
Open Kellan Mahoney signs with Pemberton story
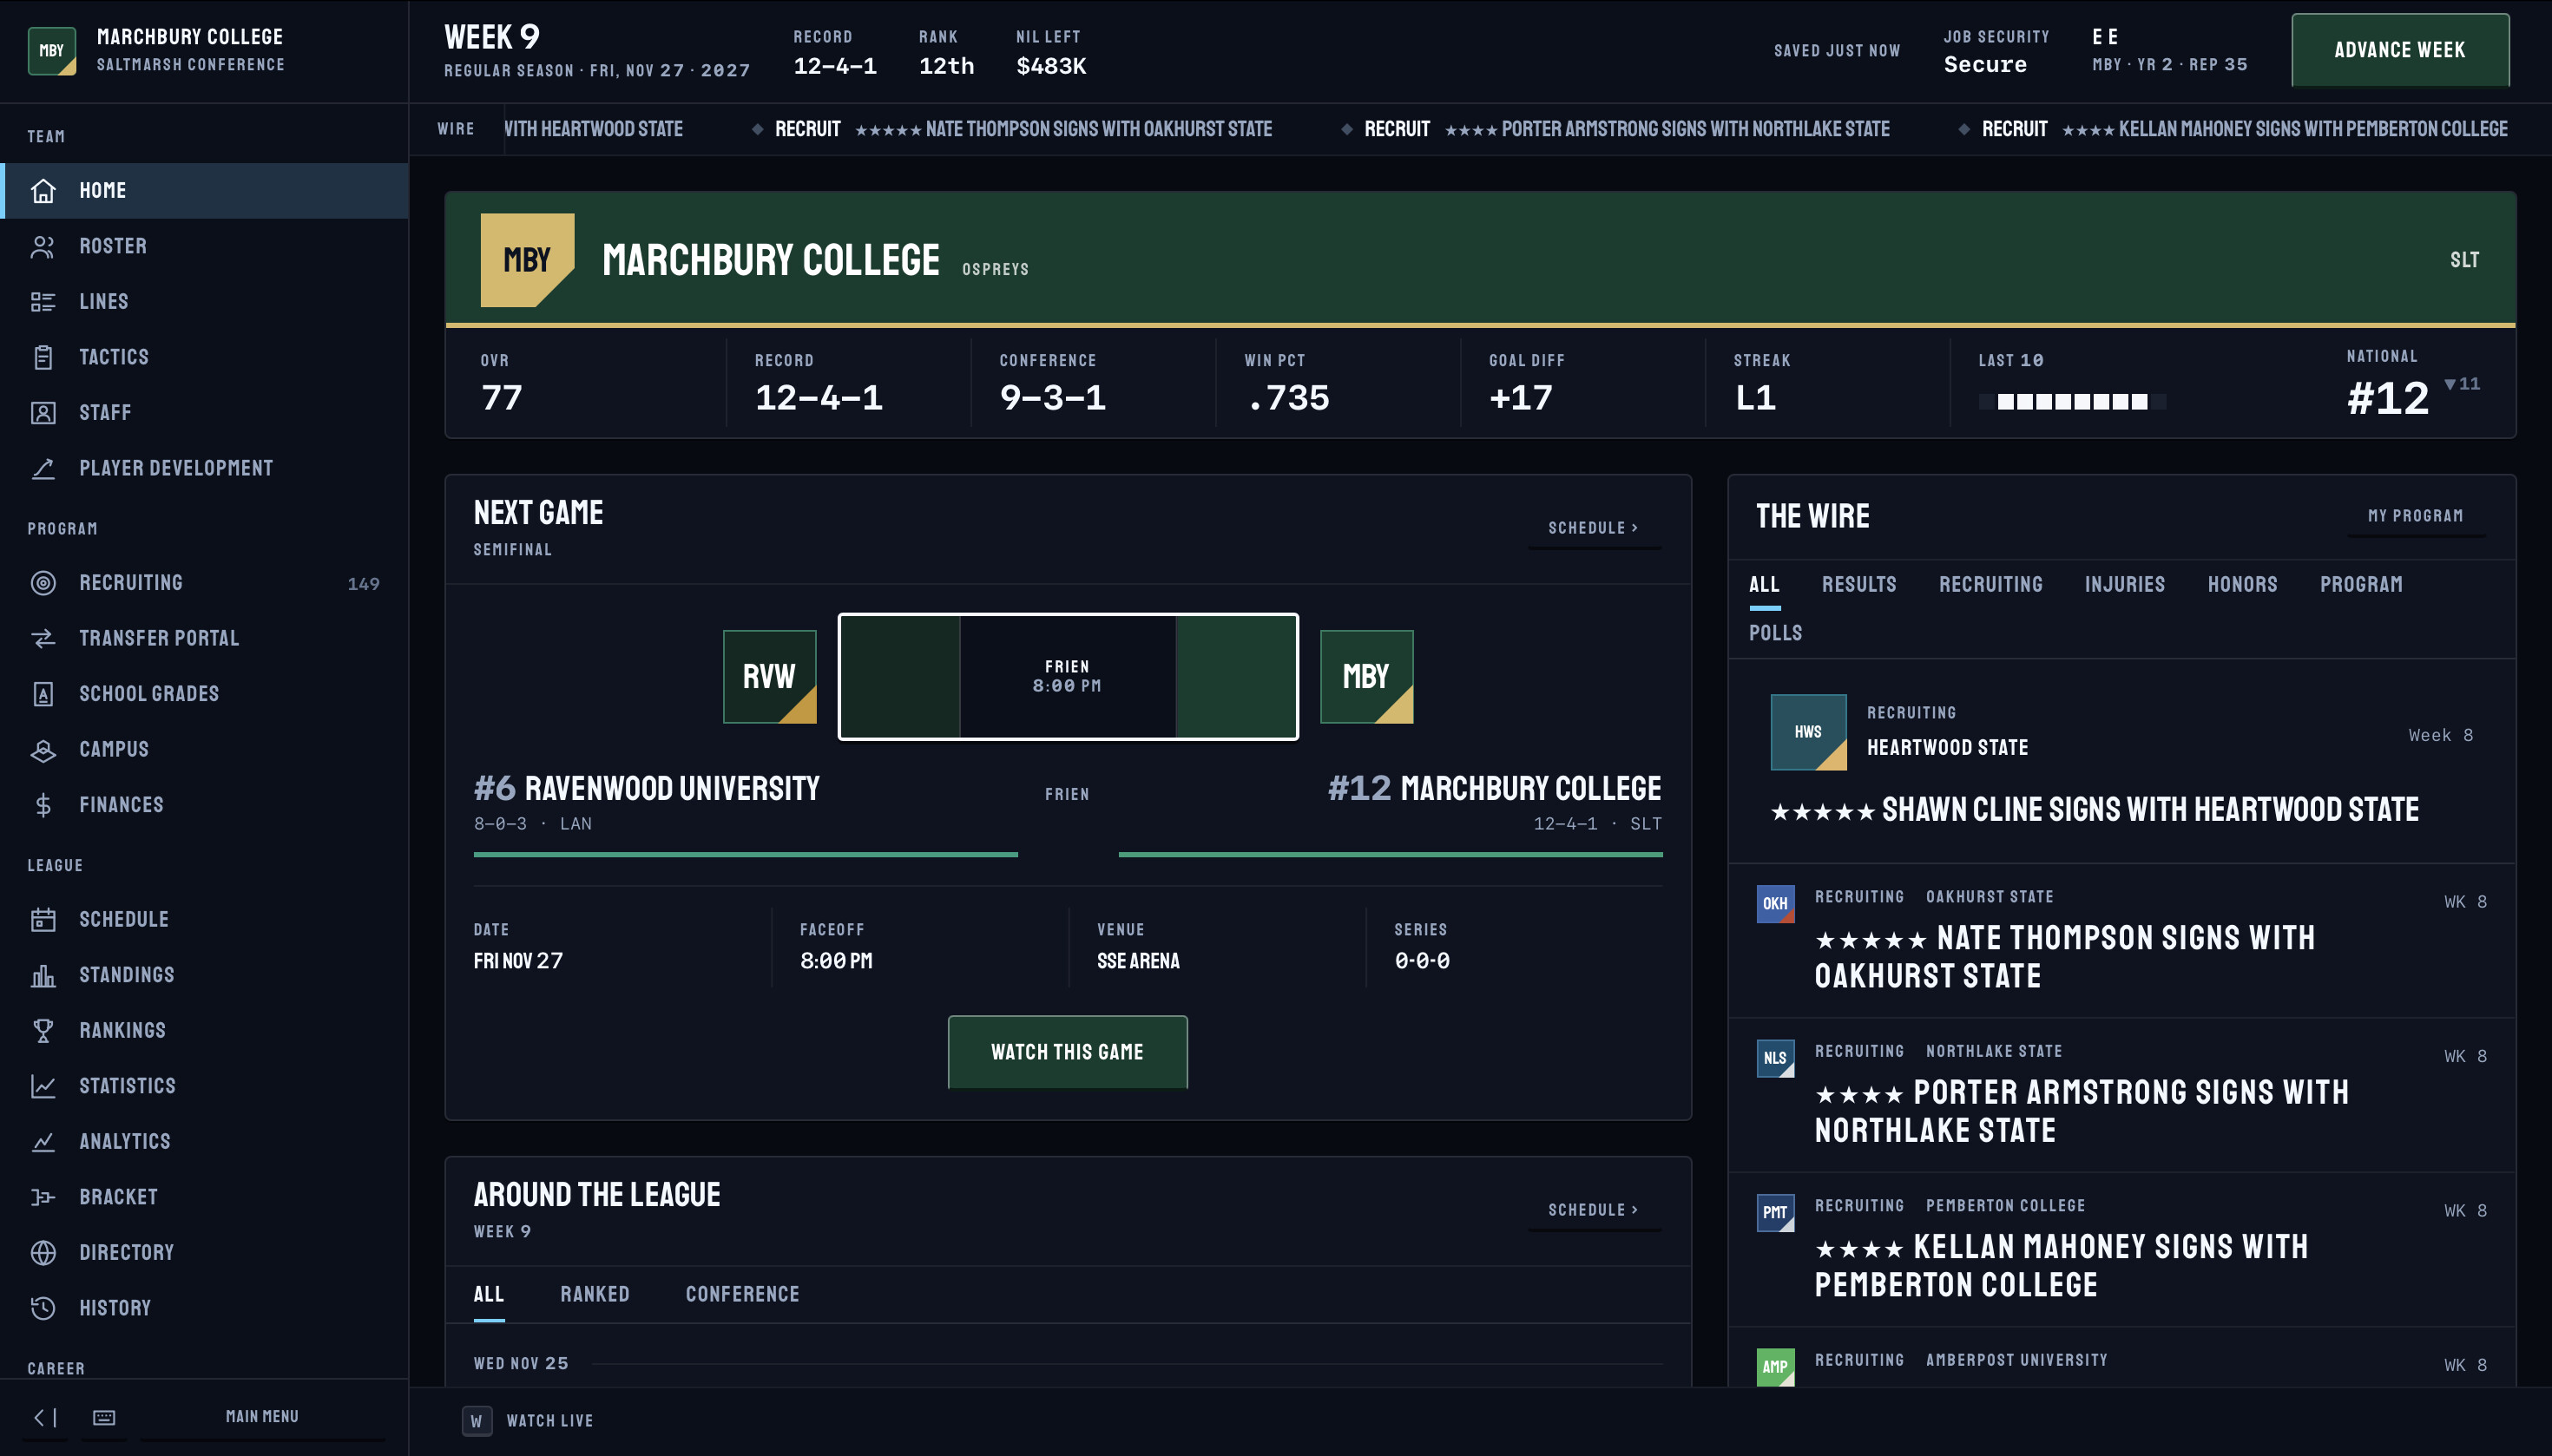coord(2121,1249)
